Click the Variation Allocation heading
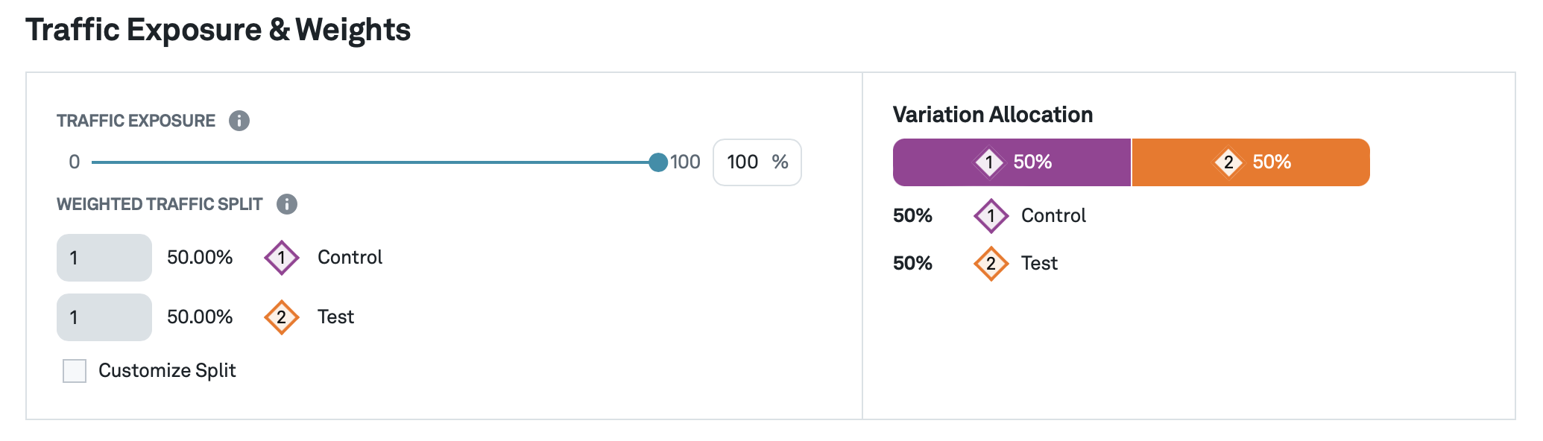Screen dimensions: 1543x441 click(x=993, y=115)
